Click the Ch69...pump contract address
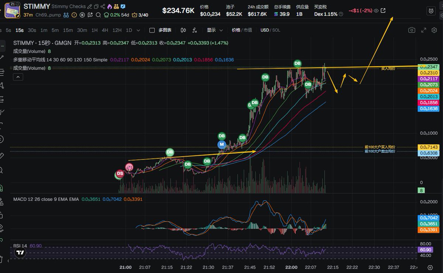 48,15
